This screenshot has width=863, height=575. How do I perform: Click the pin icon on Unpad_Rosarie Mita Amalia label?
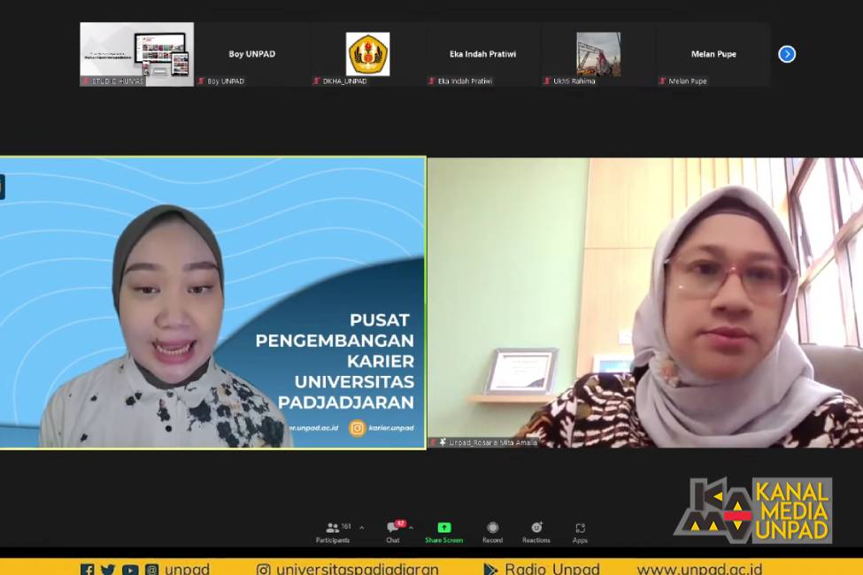pyautogui.click(x=443, y=442)
